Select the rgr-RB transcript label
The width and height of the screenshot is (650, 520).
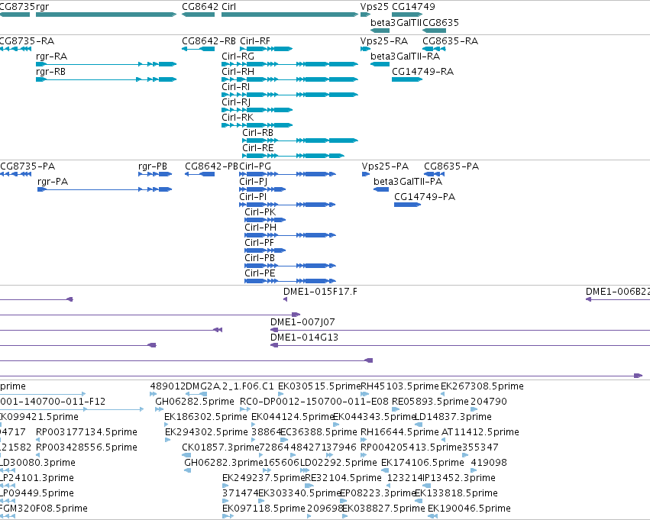pyautogui.click(x=50, y=72)
